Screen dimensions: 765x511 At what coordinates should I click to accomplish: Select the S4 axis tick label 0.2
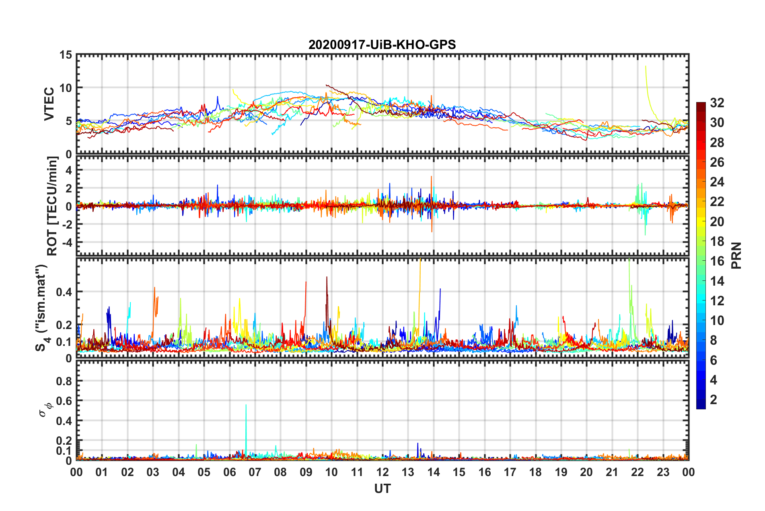pyautogui.click(x=64, y=325)
